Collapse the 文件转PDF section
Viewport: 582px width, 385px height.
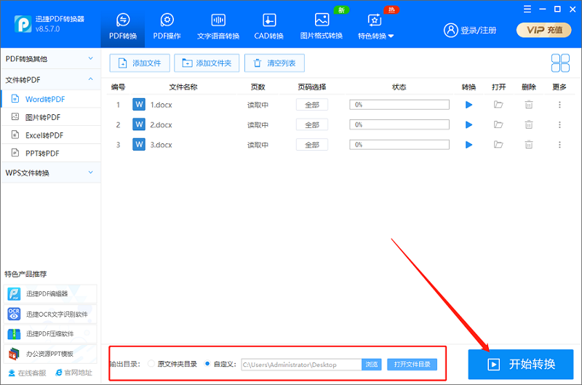50,80
